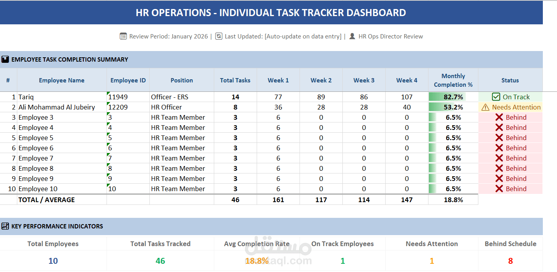The width and height of the screenshot is (557, 272).
Task: Select the Week 4 total of 147
Action: pos(407,200)
